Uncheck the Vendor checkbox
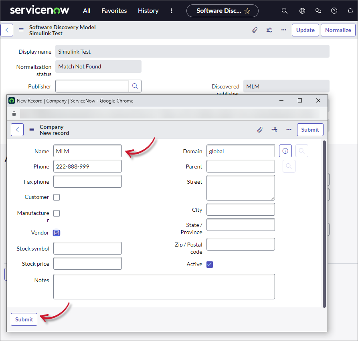The height and width of the screenshot is (341, 358). (x=57, y=233)
